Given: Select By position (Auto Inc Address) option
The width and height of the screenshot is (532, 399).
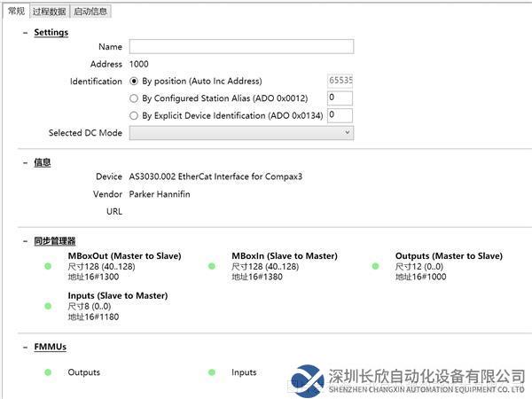Looking at the screenshot, I should click(135, 81).
